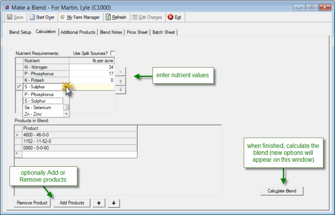
Task: Open the Additional Products tab
Action: pos(78,32)
